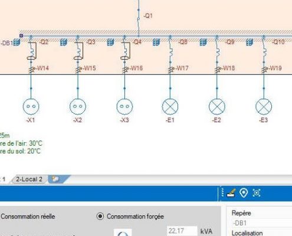
Task: Select the -E3 lighting load symbol
Action: click(x=264, y=107)
